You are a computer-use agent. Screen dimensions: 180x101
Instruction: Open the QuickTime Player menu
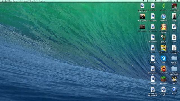click(x=11, y=1)
